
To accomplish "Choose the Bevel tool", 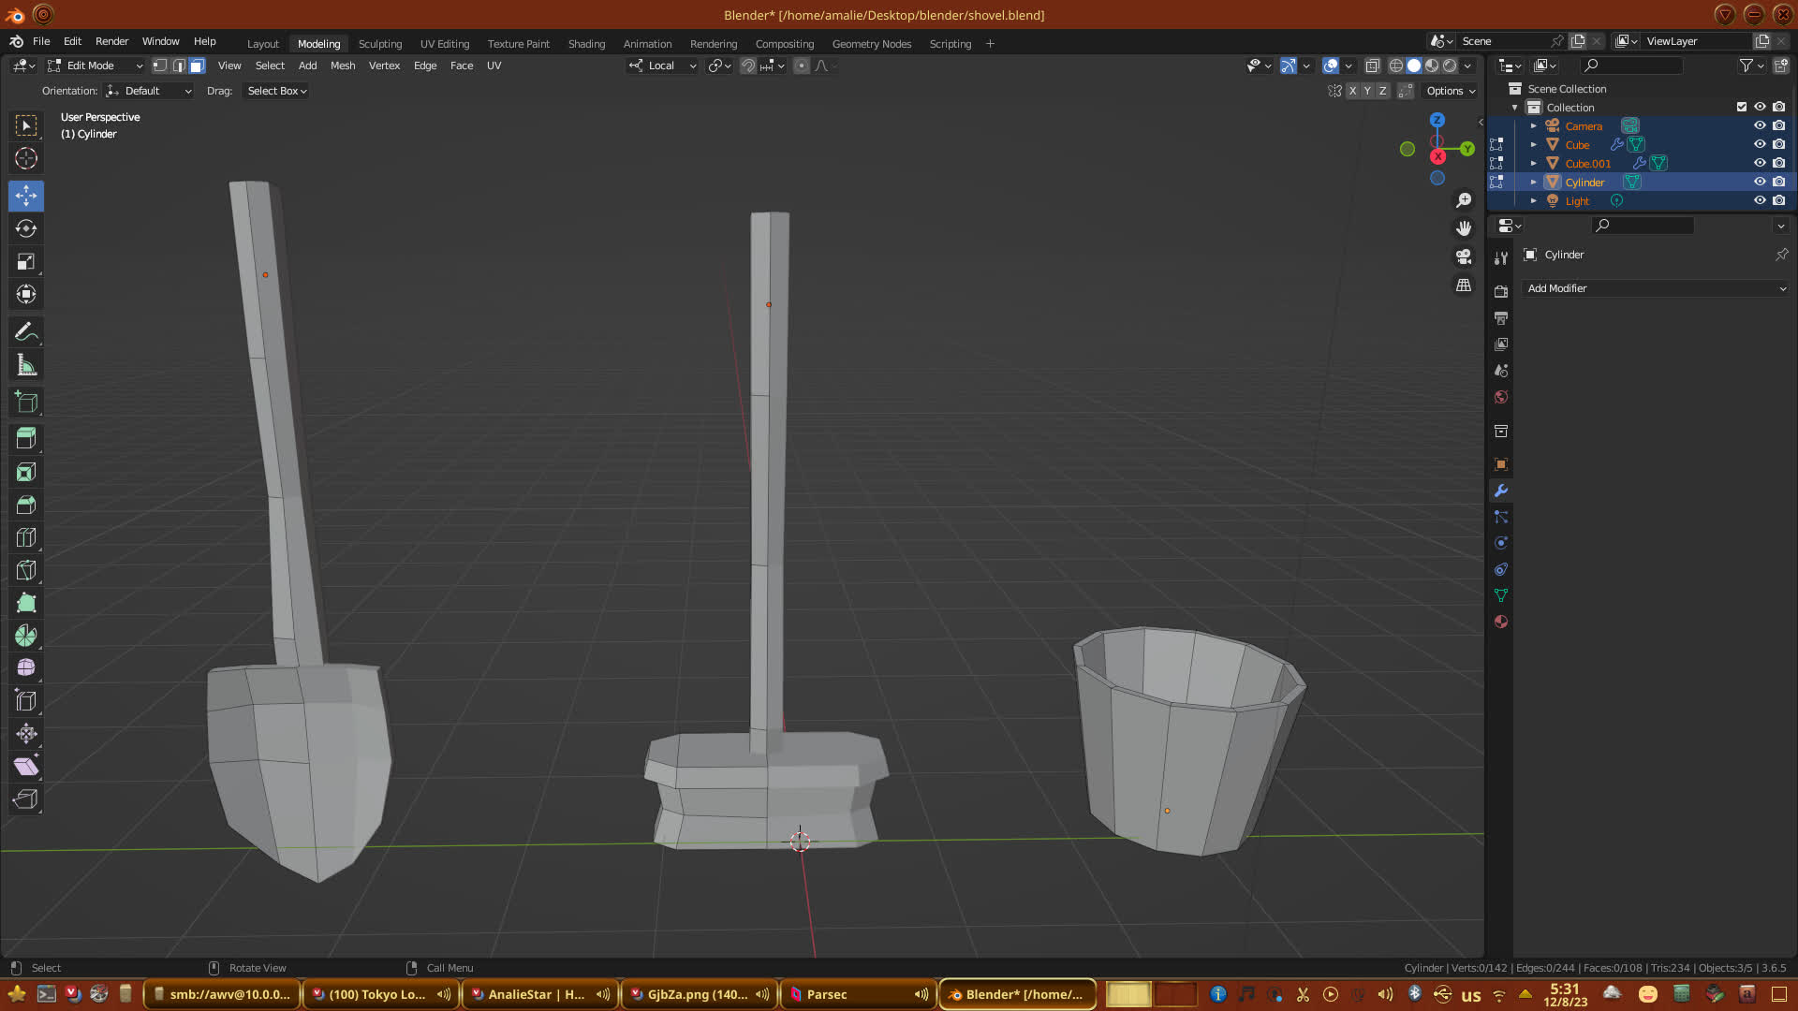I will [x=26, y=505].
